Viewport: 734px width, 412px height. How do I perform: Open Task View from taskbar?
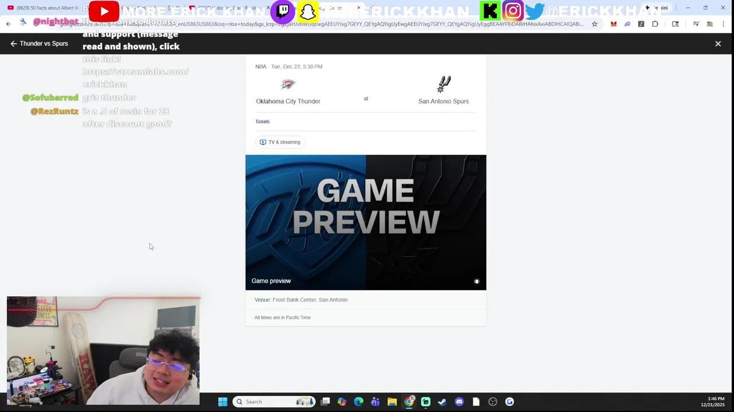click(x=325, y=402)
